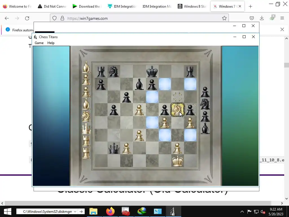Click the taskbar address Go arrow
The height and width of the screenshot is (217, 289).
pos(81,211)
